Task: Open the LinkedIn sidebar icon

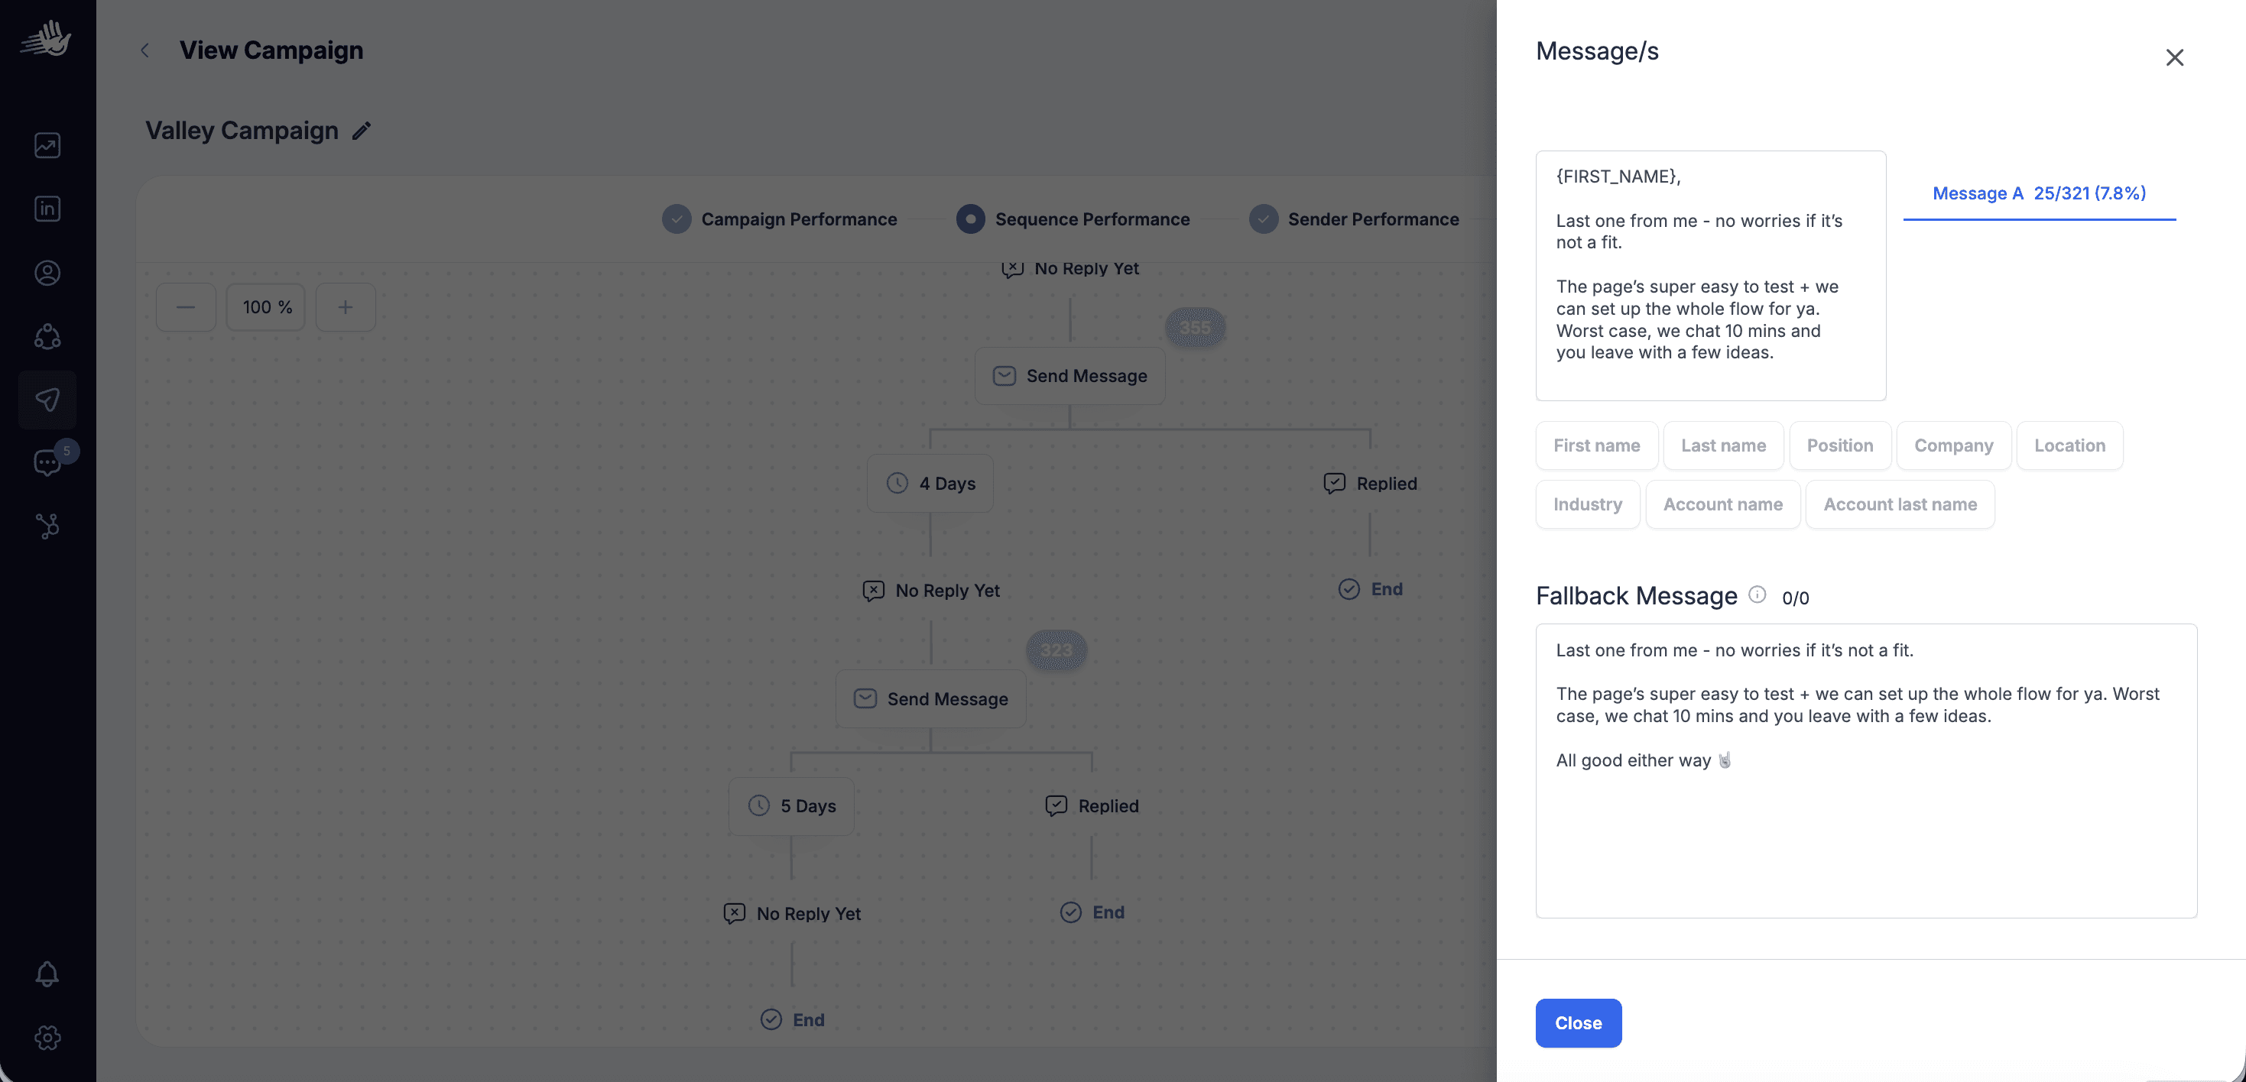Action: pyautogui.click(x=47, y=209)
